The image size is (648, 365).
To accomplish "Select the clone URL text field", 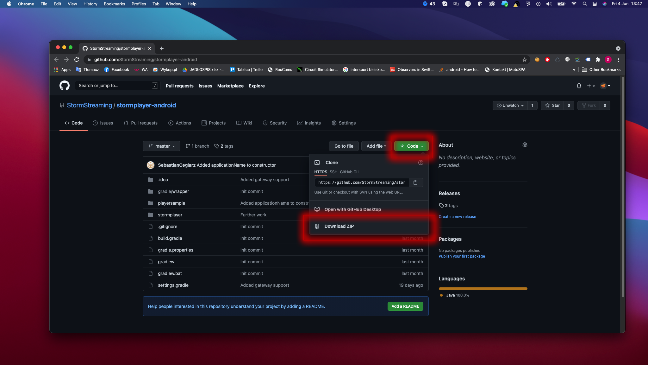I will click(362, 182).
